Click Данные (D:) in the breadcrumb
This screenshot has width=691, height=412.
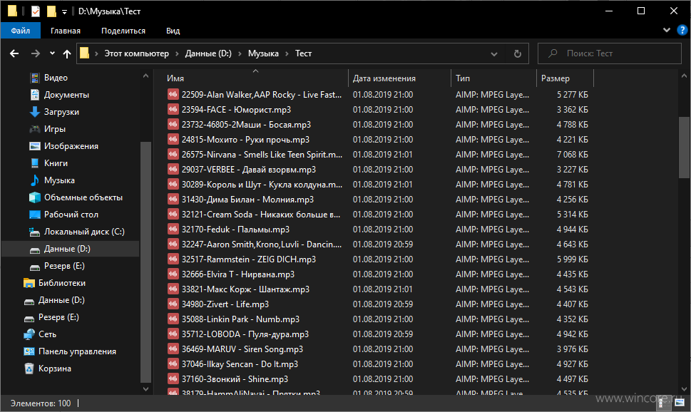208,53
